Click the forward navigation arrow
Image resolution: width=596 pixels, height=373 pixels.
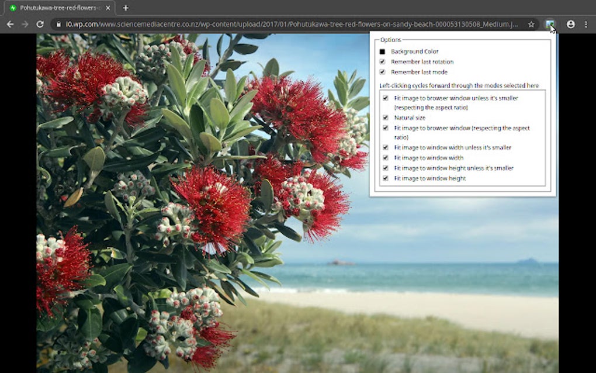tap(25, 24)
